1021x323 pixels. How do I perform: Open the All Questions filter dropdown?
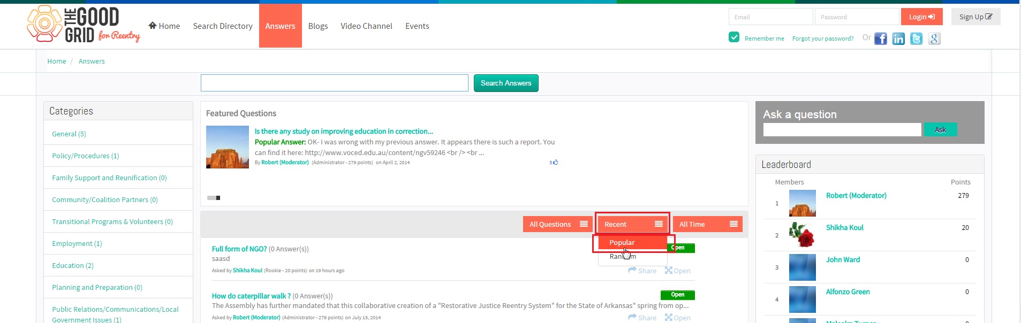[x=558, y=224]
